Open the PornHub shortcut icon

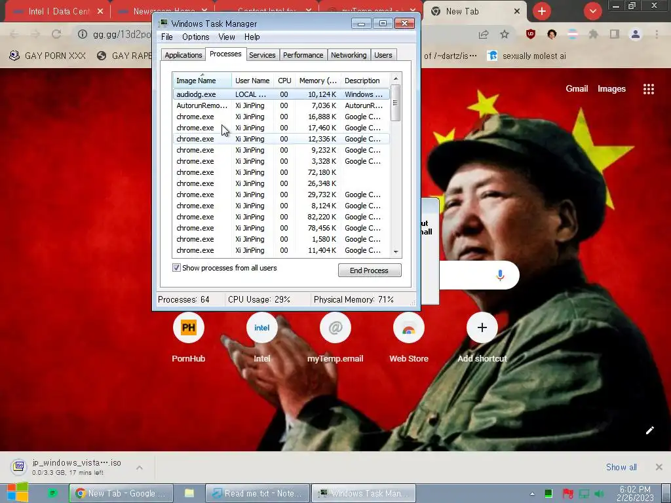point(188,327)
